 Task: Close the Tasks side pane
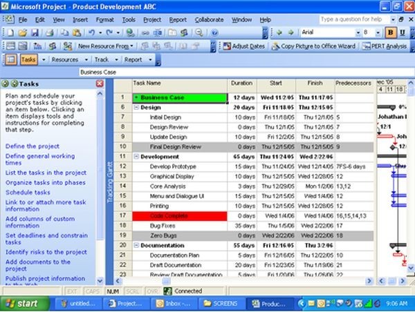point(100,84)
